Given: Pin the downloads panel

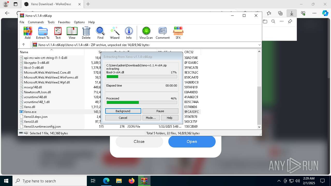Looking at the screenshot, I should point(290,21).
